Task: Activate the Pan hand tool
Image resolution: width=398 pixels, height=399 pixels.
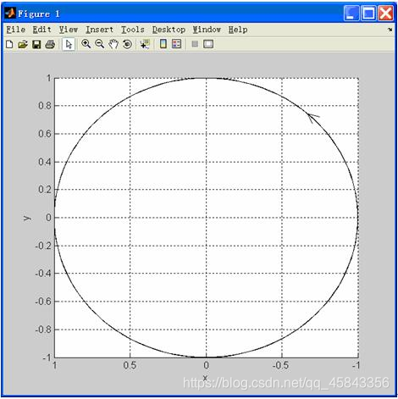Action: pyautogui.click(x=113, y=44)
